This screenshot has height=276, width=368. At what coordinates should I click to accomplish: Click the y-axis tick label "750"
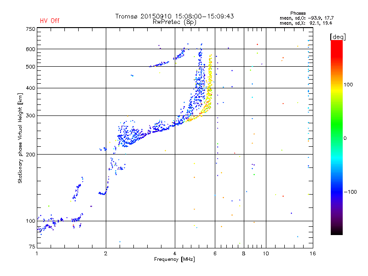point(30,29)
